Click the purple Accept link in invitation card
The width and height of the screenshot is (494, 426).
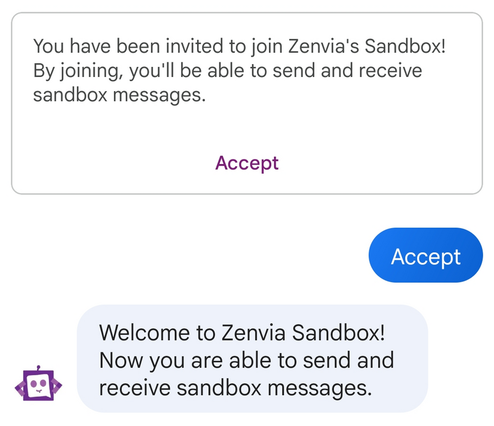pos(247,163)
